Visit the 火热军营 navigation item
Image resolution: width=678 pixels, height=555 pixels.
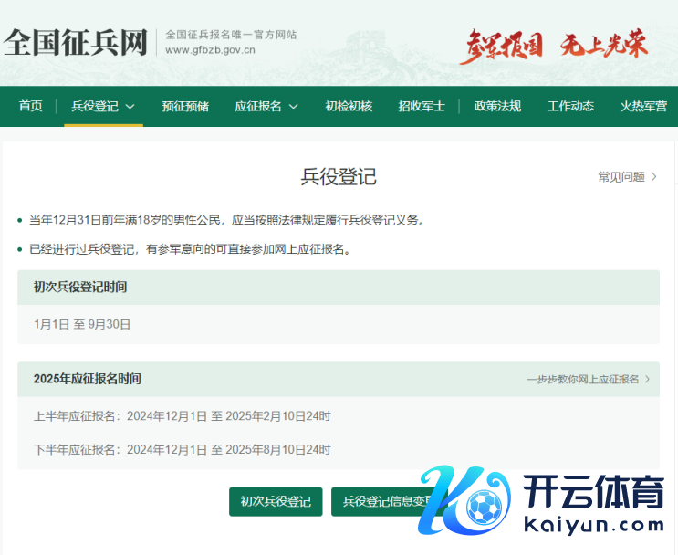point(643,106)
